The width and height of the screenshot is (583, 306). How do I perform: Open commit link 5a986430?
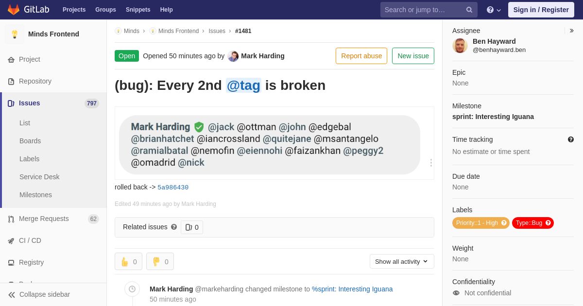click(x=173, y=187)
